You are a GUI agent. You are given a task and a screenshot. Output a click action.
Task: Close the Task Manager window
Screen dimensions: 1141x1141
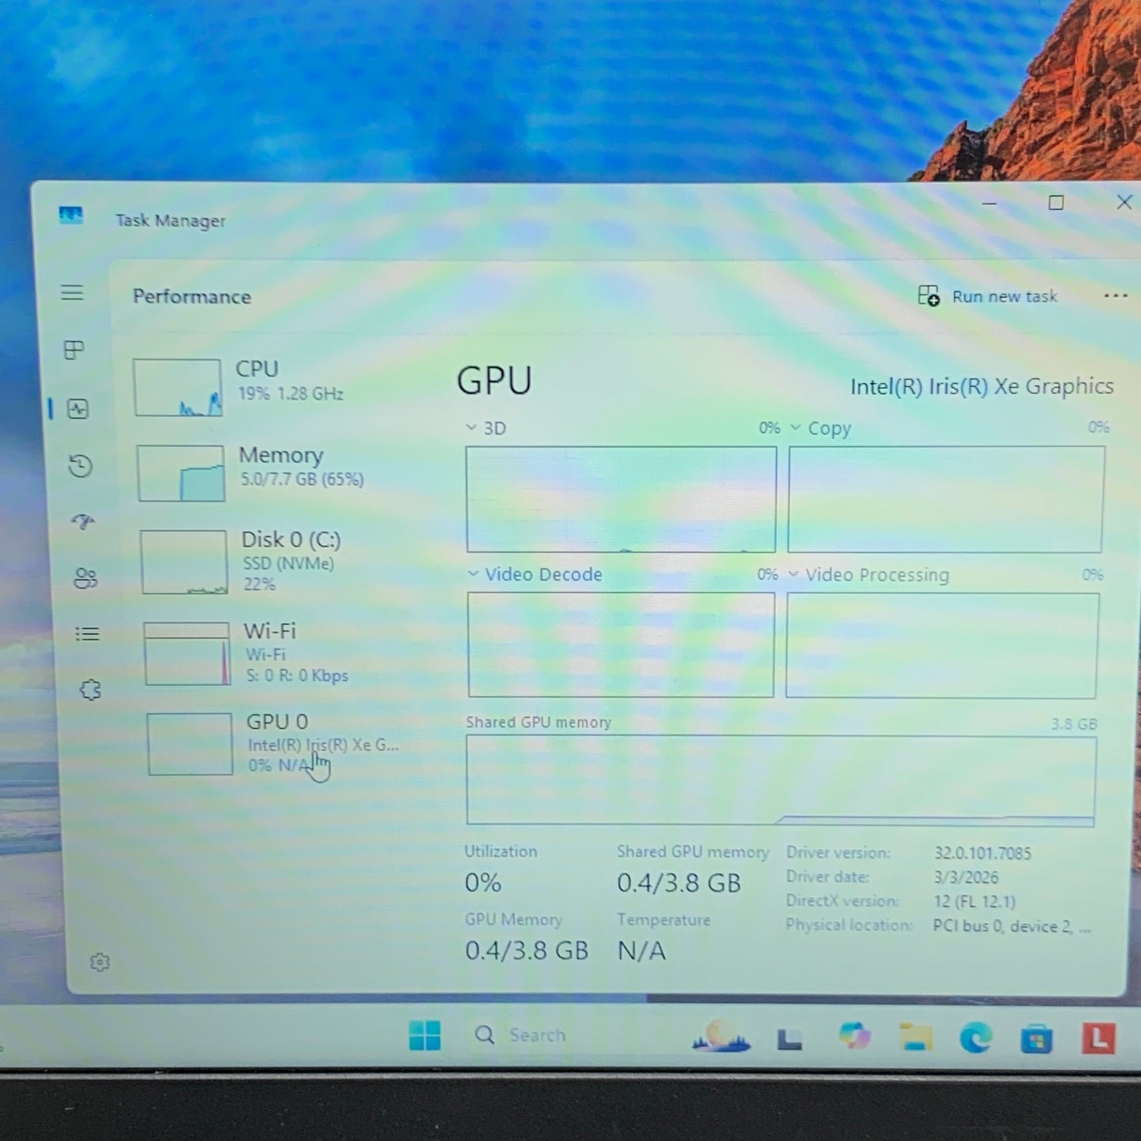click(x=1124, y=202)
